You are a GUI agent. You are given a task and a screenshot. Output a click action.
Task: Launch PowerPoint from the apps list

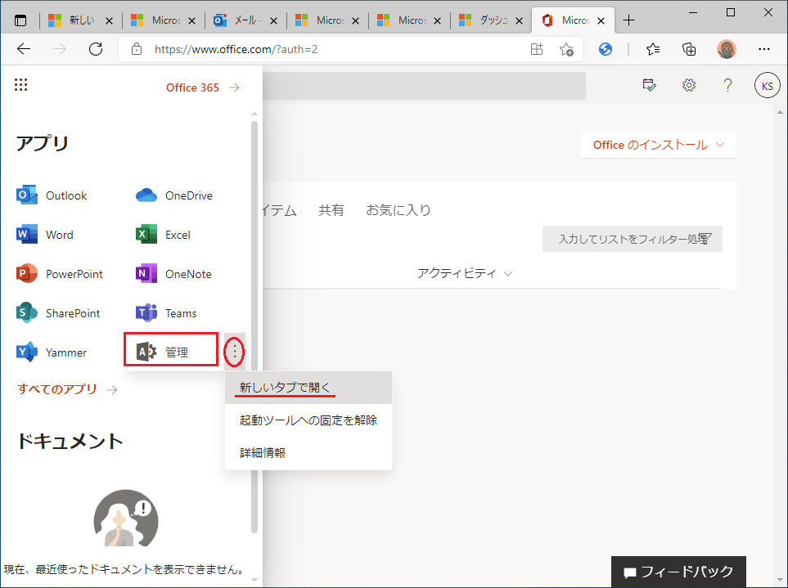[60, 274]
